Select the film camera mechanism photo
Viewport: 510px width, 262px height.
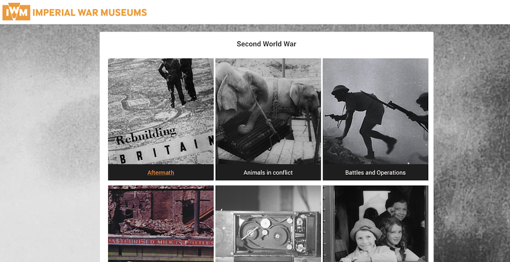coord(268,224)
